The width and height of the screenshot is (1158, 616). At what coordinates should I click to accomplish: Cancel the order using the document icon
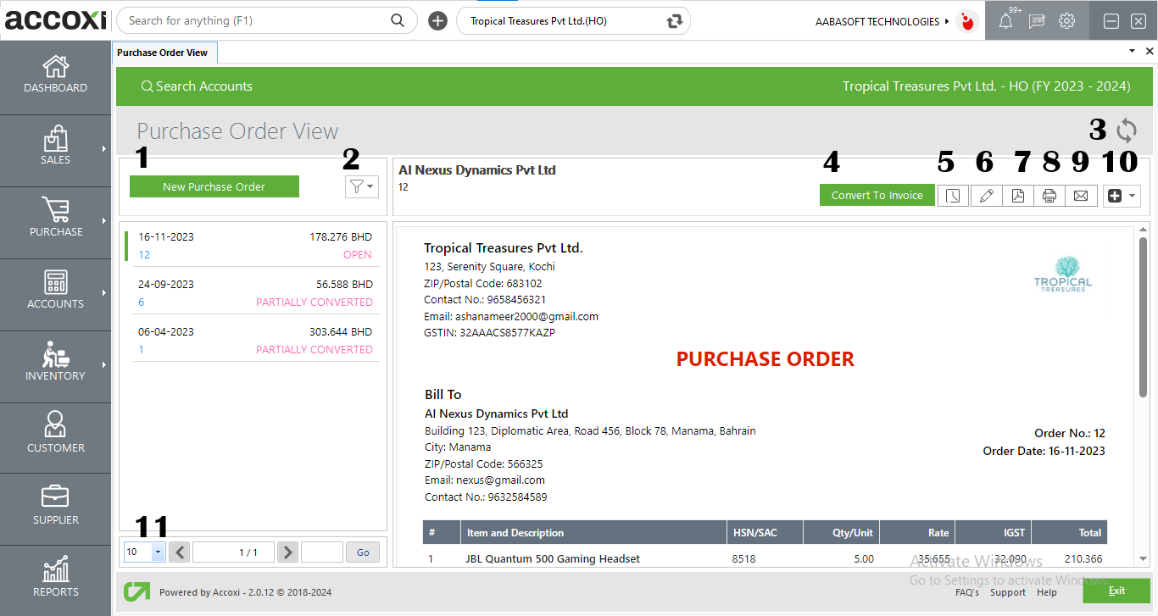coord(953,195)
